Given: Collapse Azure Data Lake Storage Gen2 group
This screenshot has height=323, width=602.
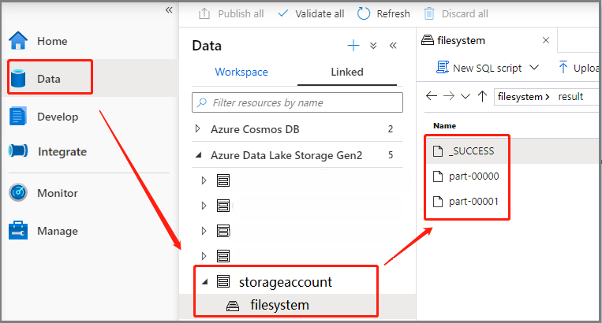Looking at the screenshot, I should pyautogui.click(x=198, y=155).
